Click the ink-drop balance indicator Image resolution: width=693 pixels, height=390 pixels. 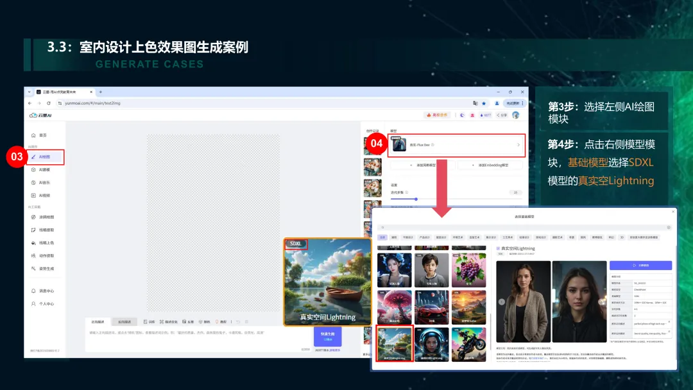coord(485,115)
